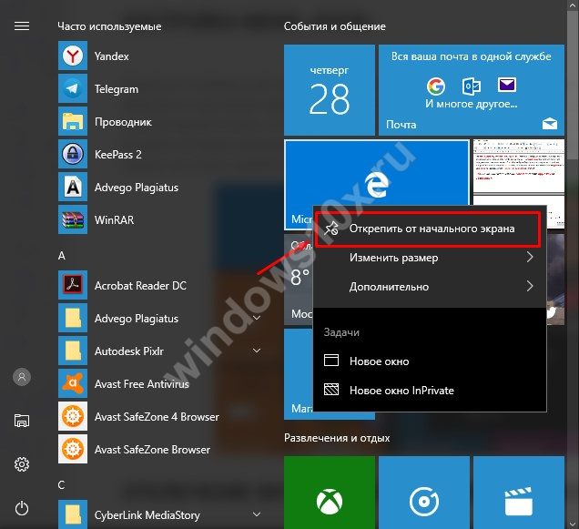Click the scrollbar down arrow
This screenshot has width=579, height=529.
tap(573, 524)
